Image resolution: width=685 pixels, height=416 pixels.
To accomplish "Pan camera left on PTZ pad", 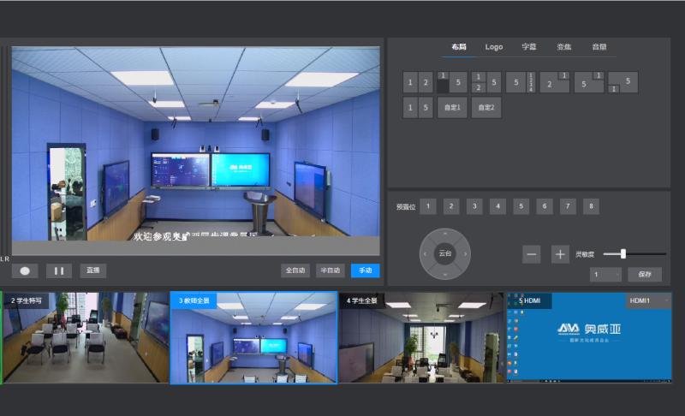I will coord(425,253).
